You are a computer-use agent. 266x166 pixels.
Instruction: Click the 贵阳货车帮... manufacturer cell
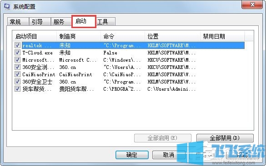(76, 89)
